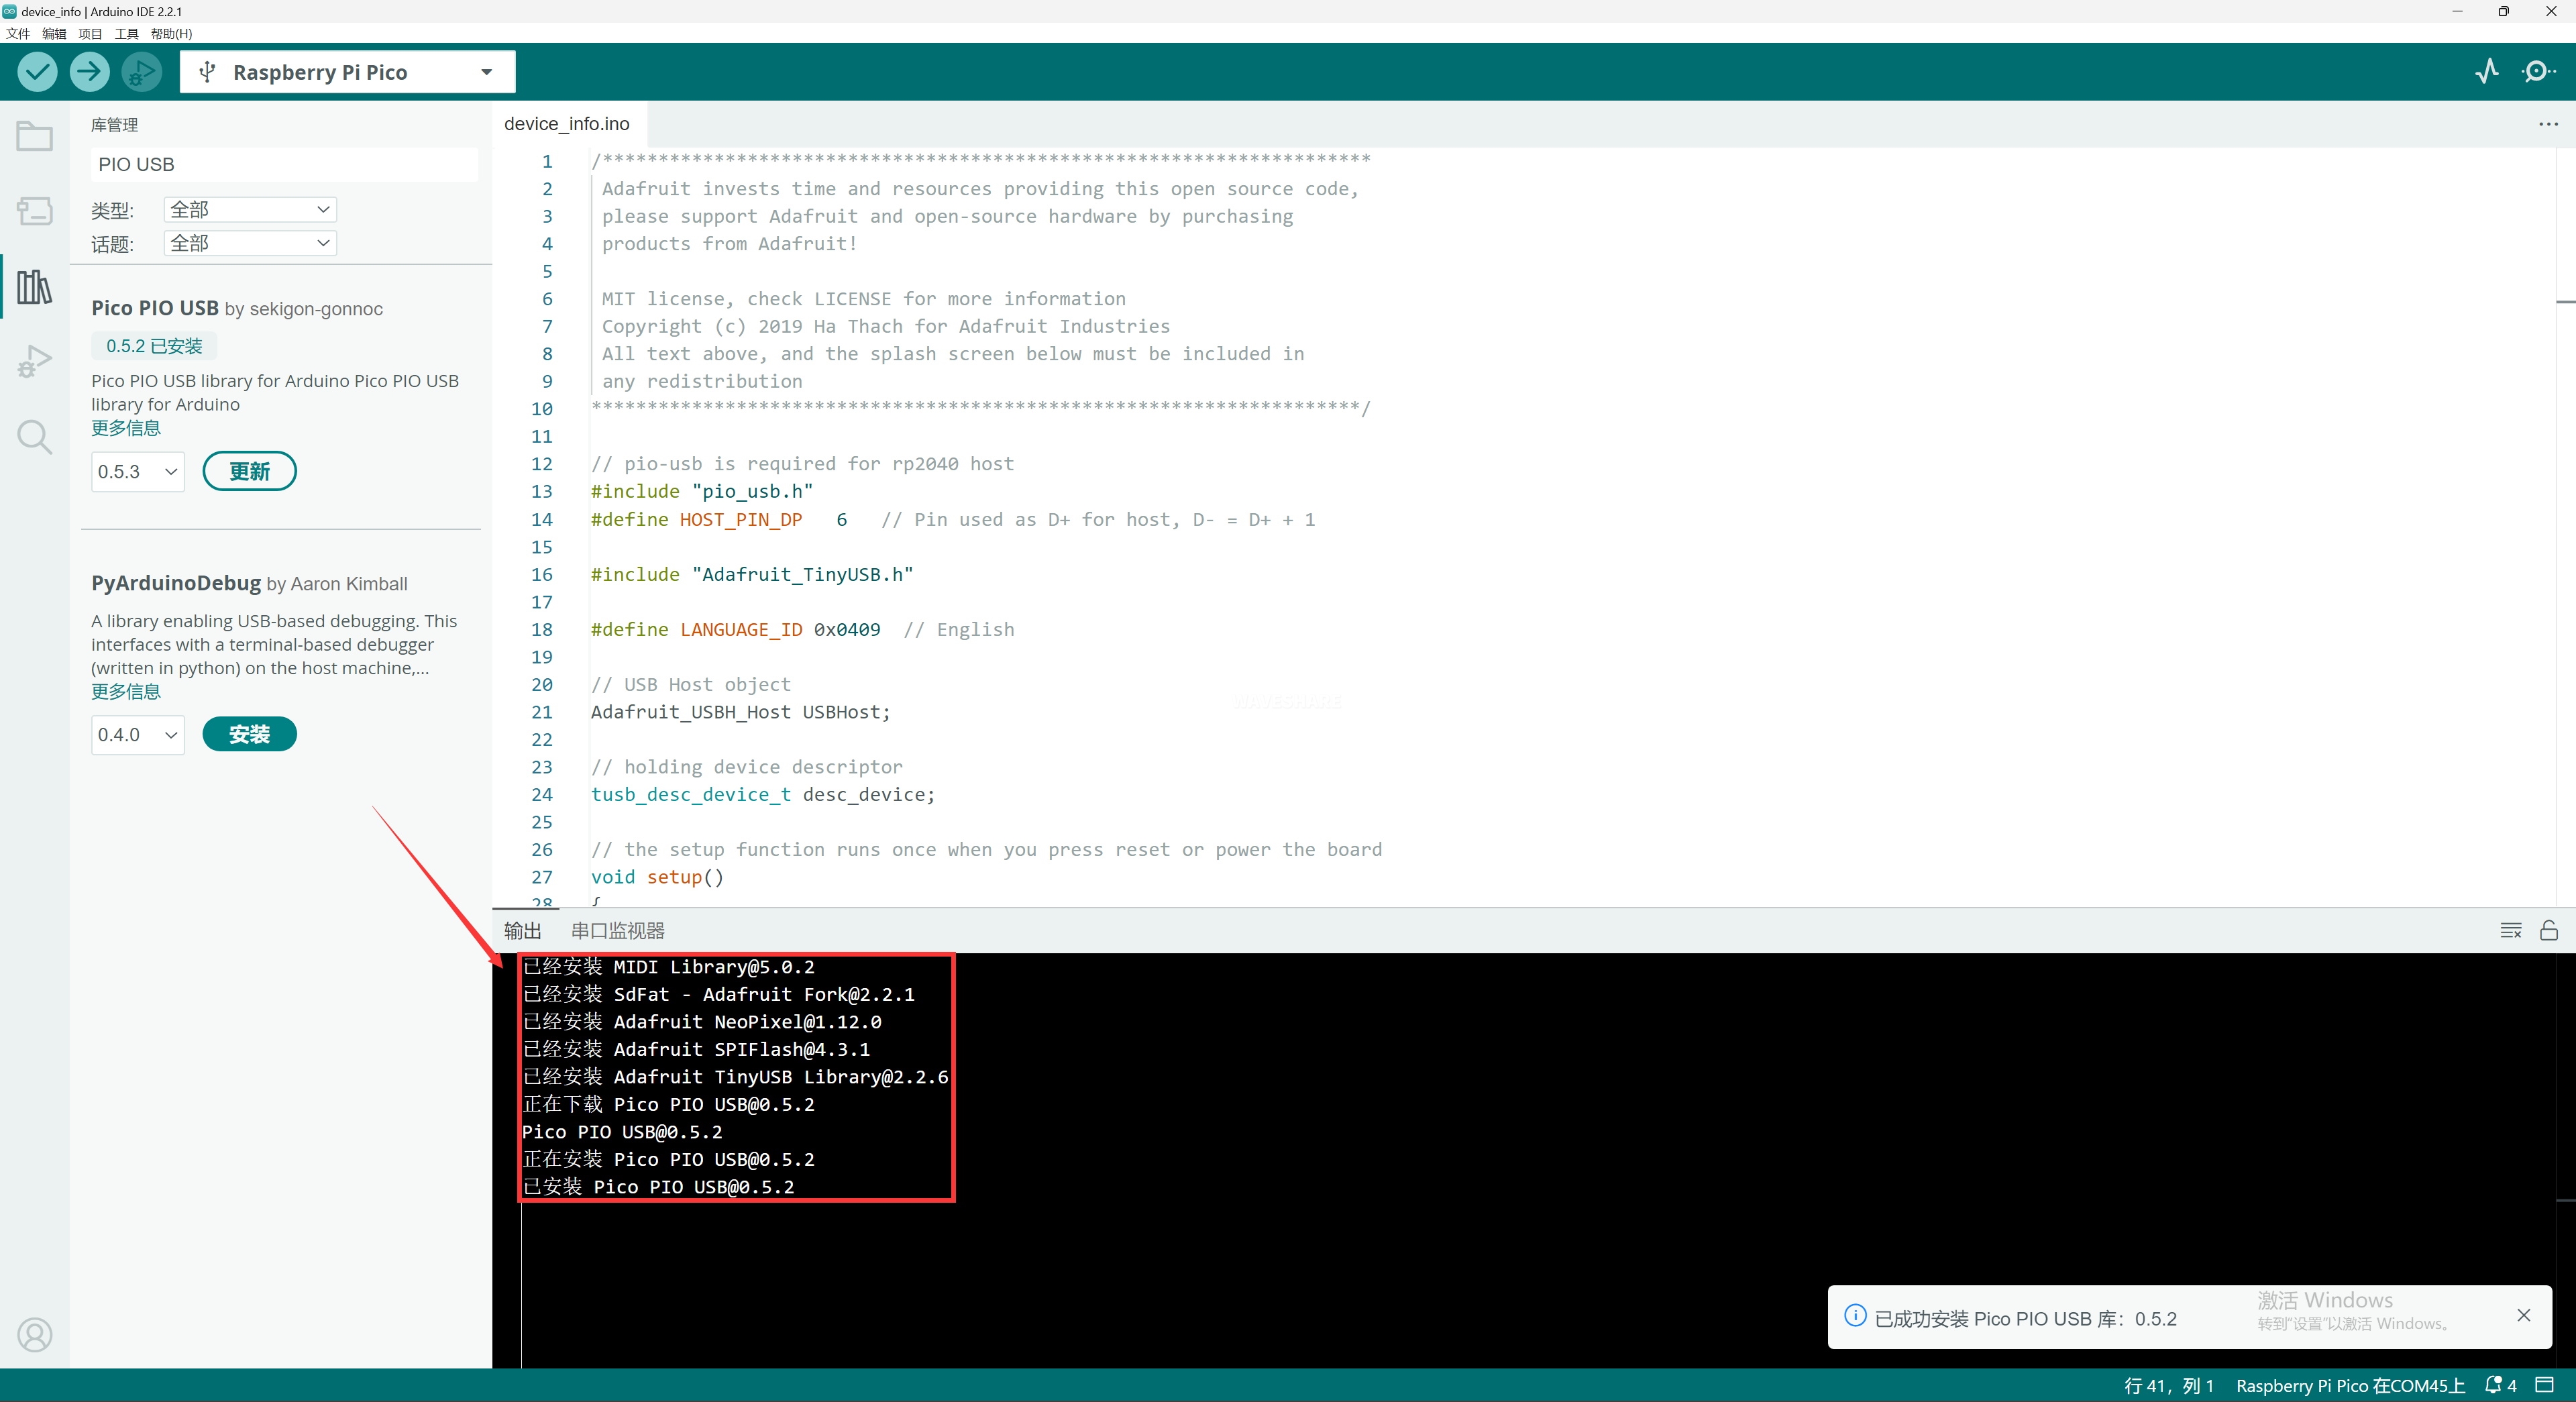The image size is (2576, 1402).
Task: Click line 13 #include "pio_usb.h"
Action: point(702,492)
